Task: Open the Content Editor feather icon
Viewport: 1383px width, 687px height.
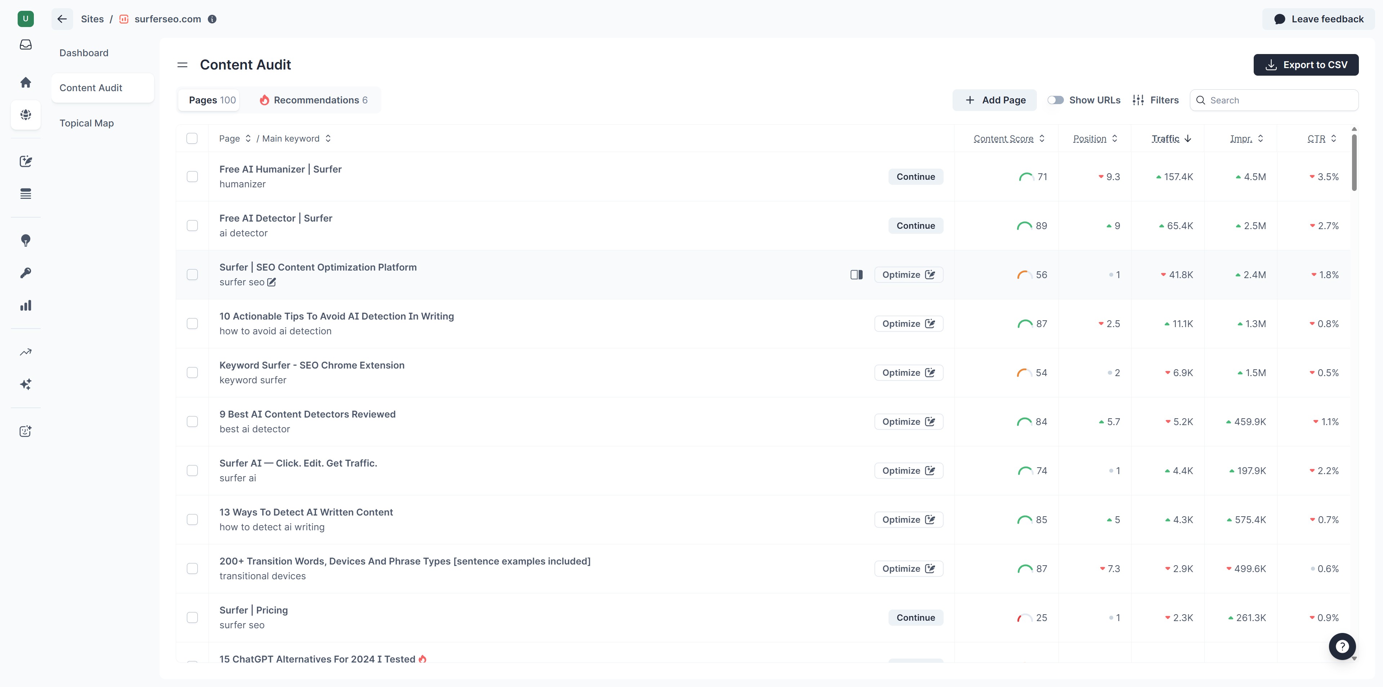Action: pos(26,161)
